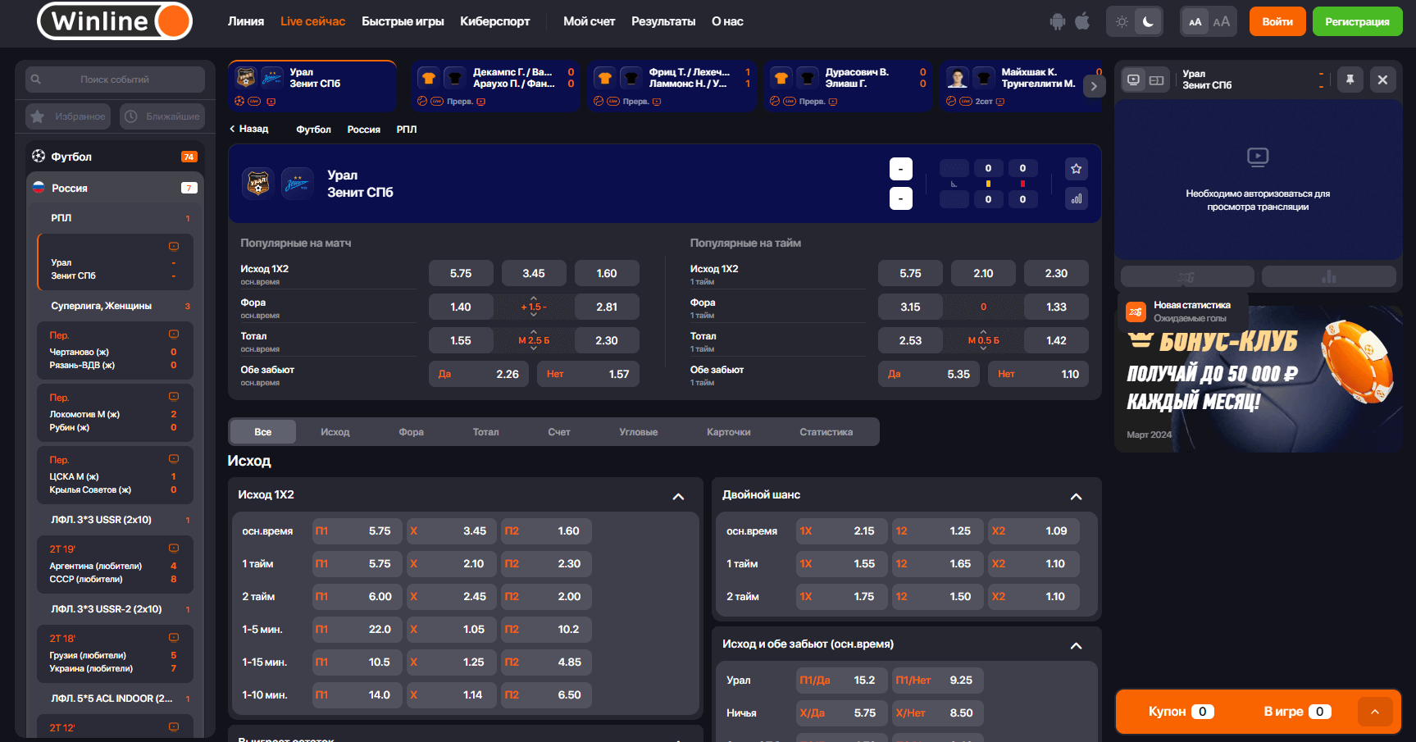Go to Быстрые игры
The height and width of the screenshot is (742, 1416).
[403, 21]
